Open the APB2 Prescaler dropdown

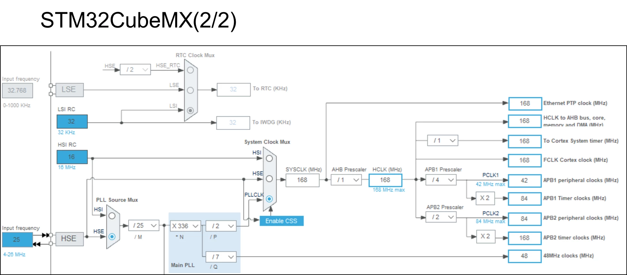pos(441,217)
